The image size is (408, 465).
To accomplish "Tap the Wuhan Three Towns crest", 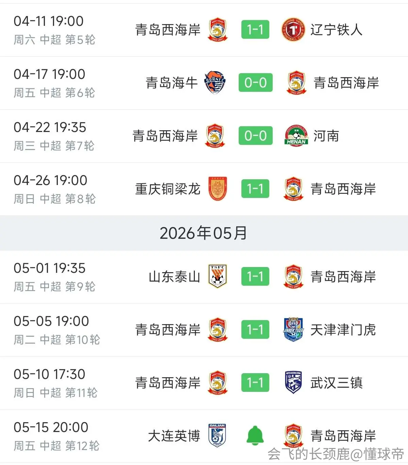I will click(293, 382).
